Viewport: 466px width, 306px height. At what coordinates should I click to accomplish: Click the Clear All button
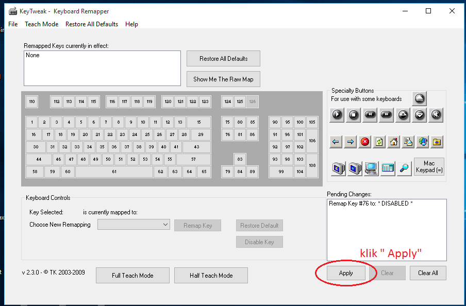click(428, 273)
